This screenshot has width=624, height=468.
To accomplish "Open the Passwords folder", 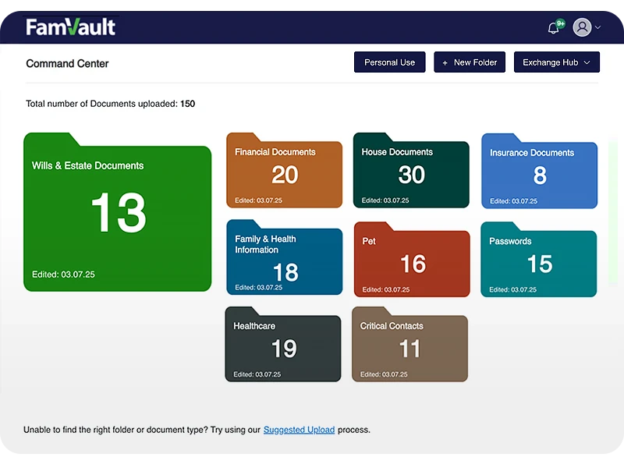I will (539, 264).
